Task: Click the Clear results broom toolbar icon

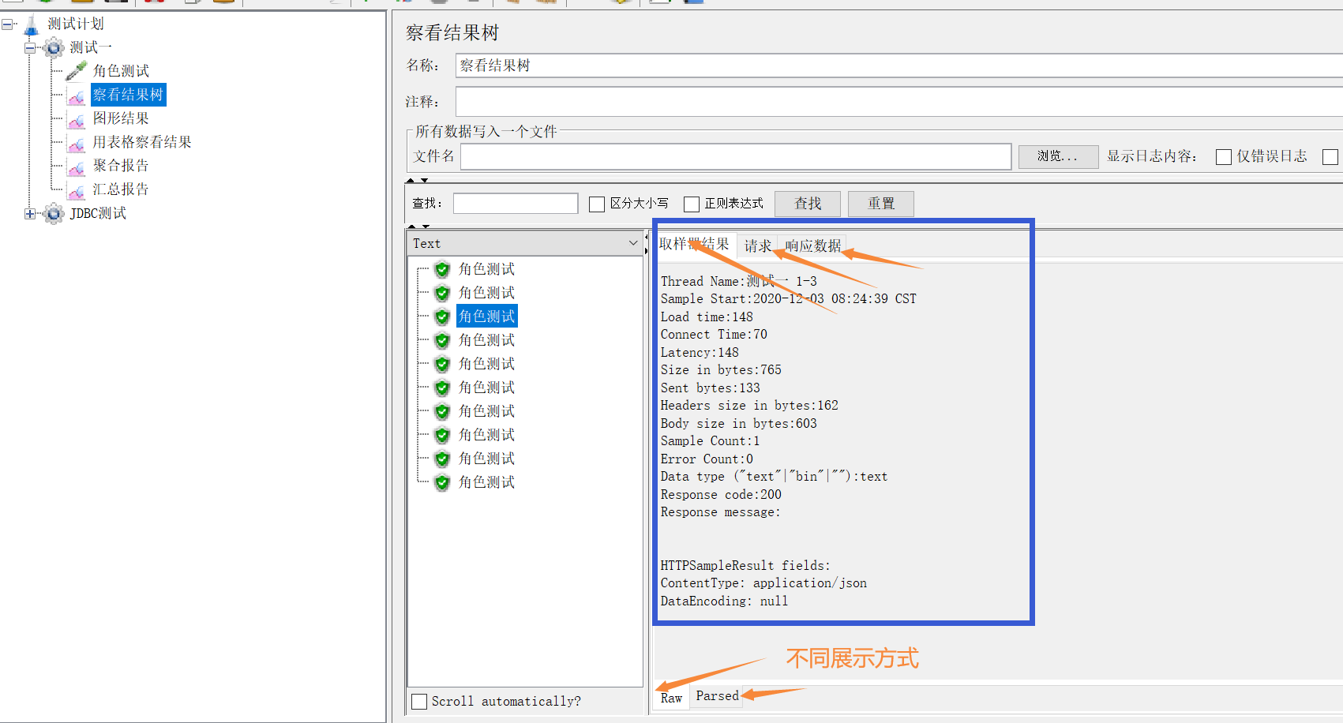Action: tap(513, 3)
